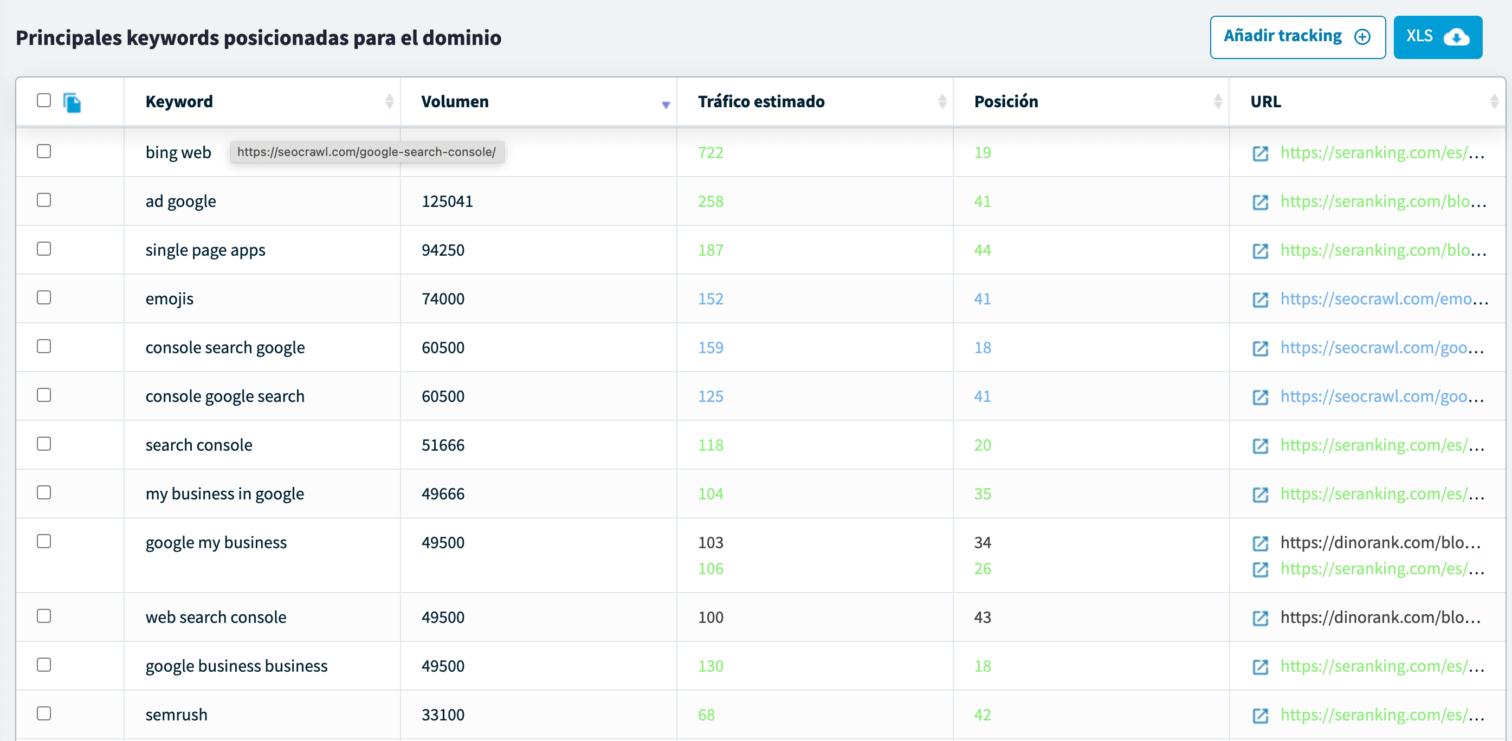Click the copy keywords icon in header

(72, 103)
